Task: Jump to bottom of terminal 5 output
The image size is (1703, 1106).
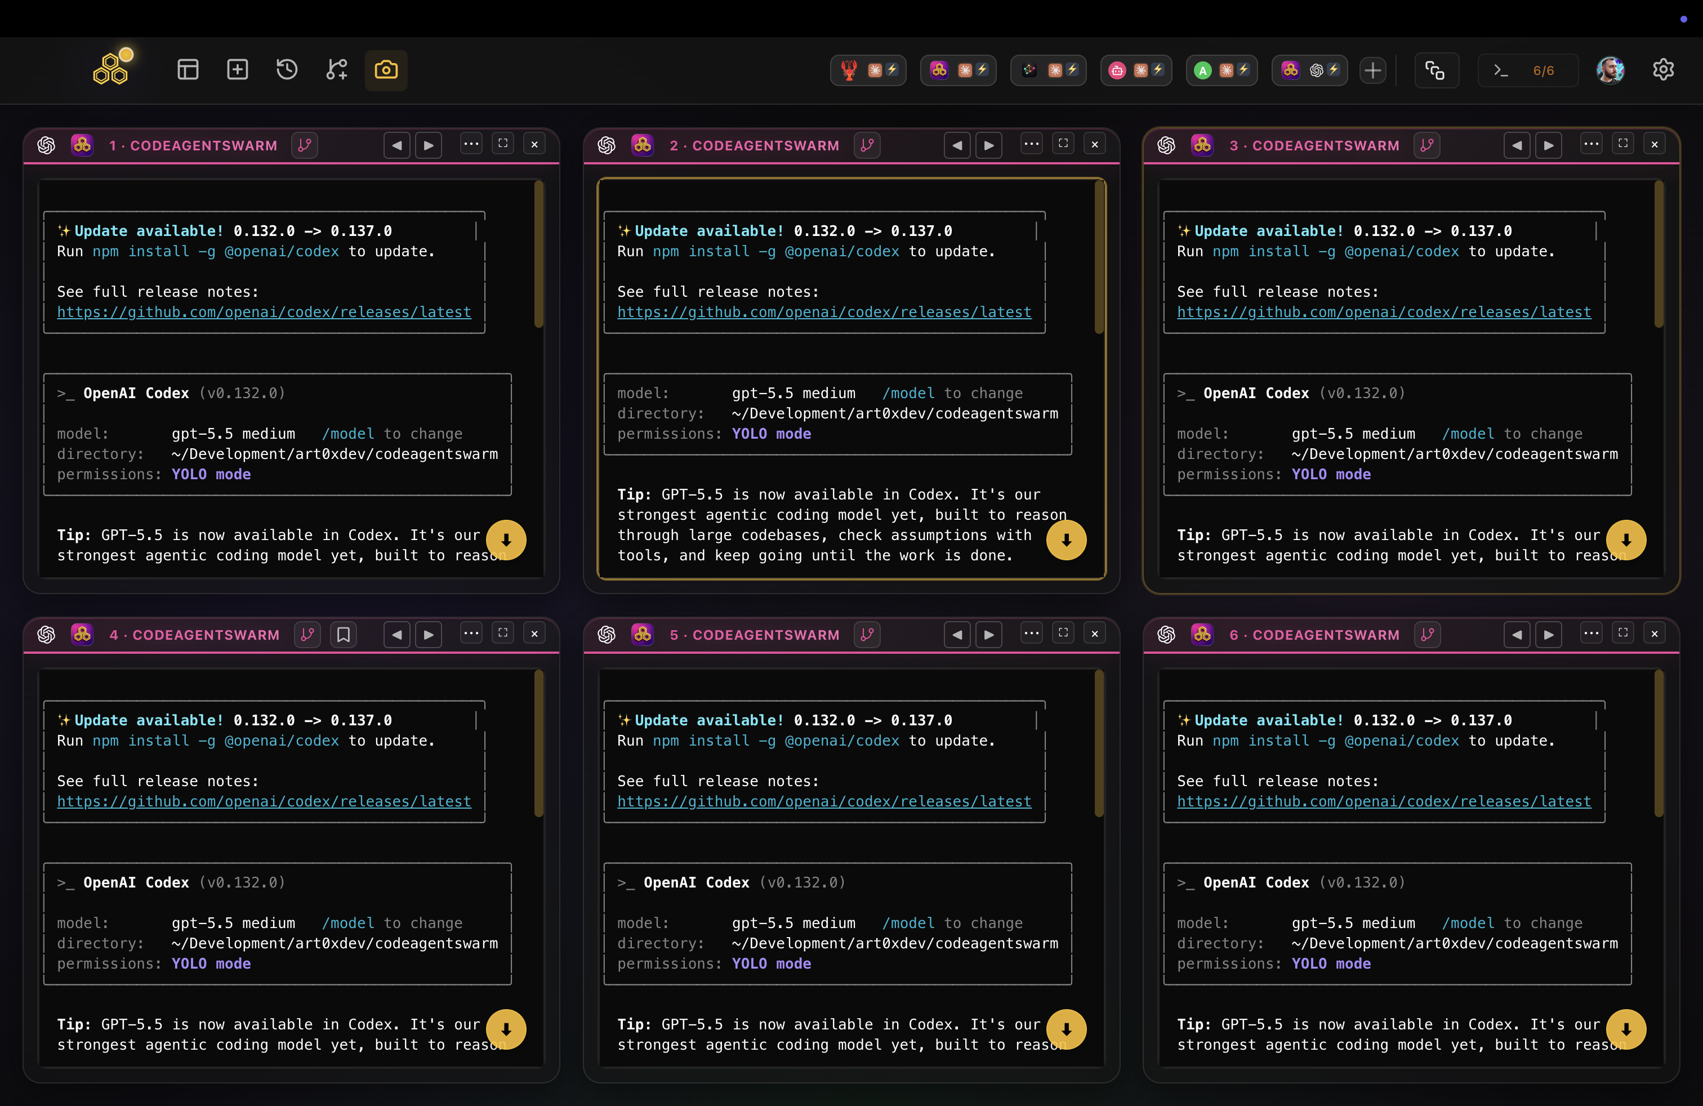Action: pyautogui.click(x=1066, y=1029)
